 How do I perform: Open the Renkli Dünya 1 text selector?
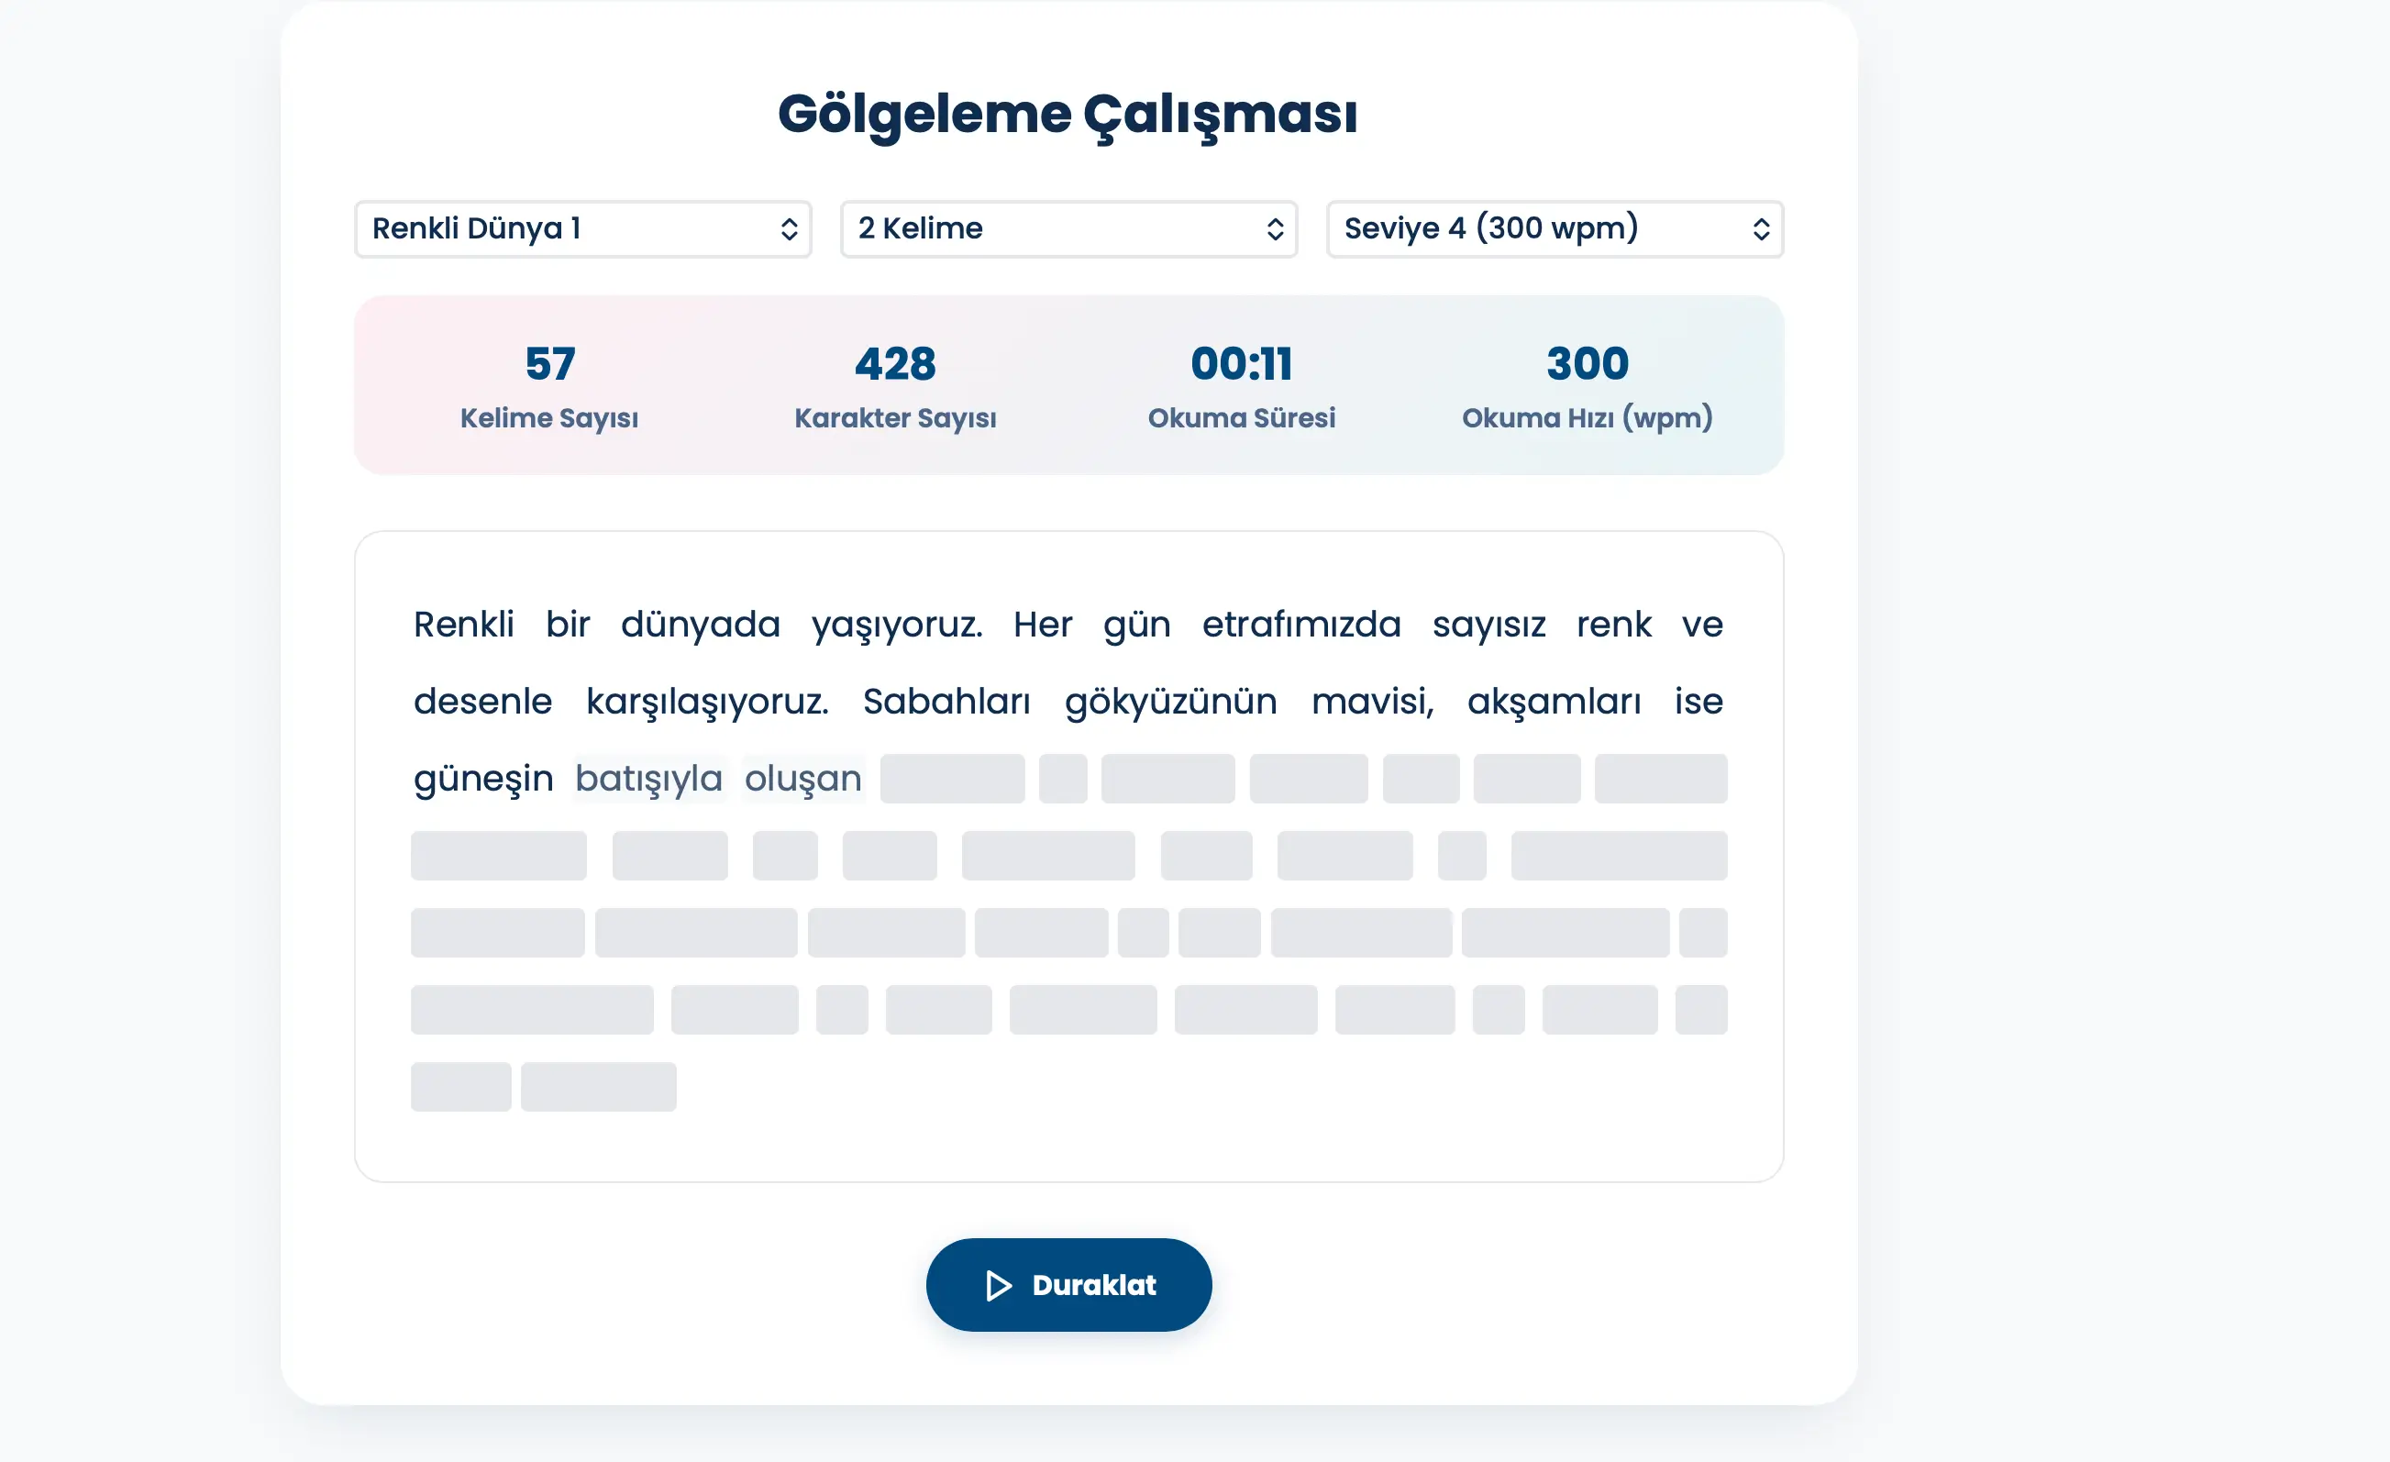[x=582, y=229]
